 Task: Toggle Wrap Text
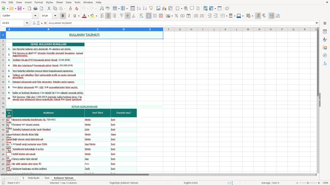point(141,16)
